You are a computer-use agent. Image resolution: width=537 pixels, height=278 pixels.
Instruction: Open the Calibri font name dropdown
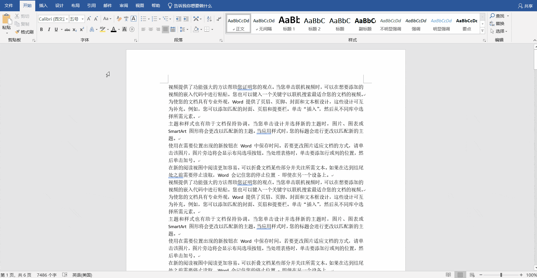click(x=67, y=19)
